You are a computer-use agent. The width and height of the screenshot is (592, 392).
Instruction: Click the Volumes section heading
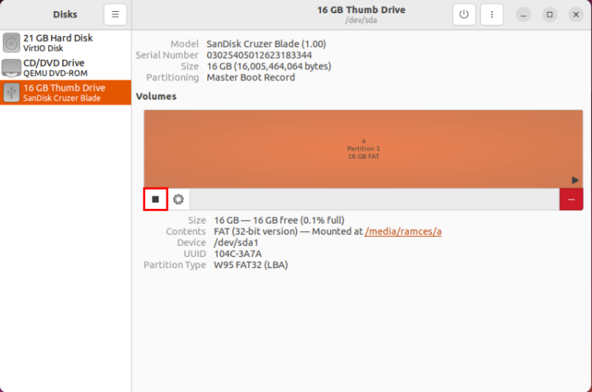point(156,97)
